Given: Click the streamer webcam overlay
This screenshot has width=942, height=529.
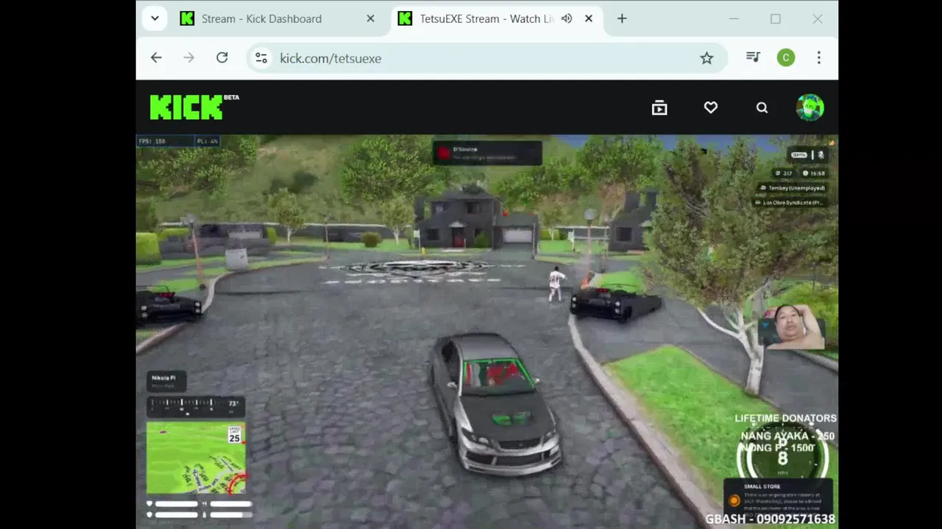Looking at the screenshot, I should (791, 327).
